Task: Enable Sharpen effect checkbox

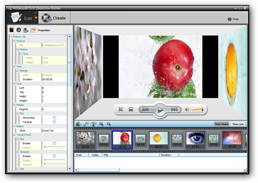Action: [54, 156]
